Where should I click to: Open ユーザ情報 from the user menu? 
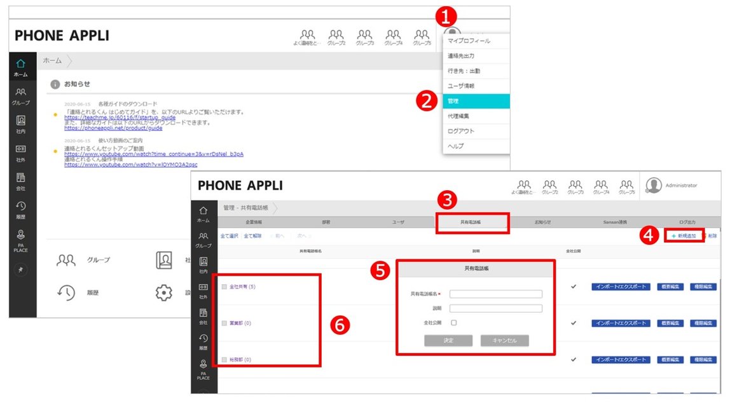tap(476, 86)
